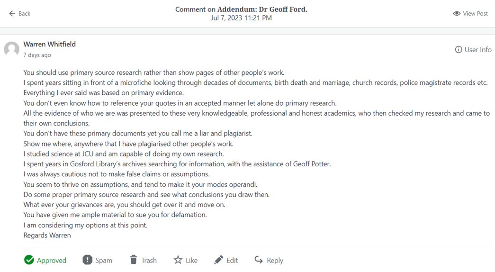The width and height of the screenshot is (495, 272).
Task: Click the User Info circle icon
Action: click(459, 50)
